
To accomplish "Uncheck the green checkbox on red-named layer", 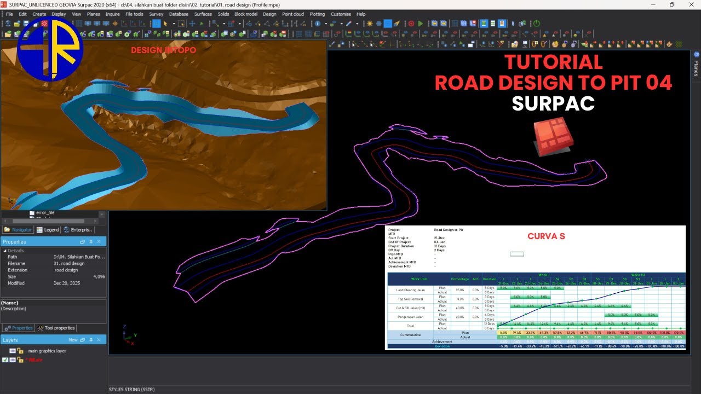I will [x=5, y=360].
